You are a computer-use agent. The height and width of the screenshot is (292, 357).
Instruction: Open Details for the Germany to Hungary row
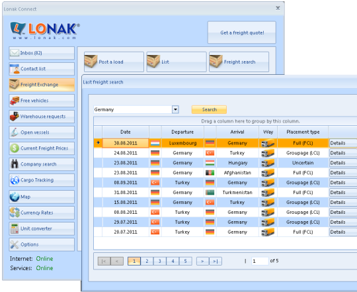coord(343,163)
